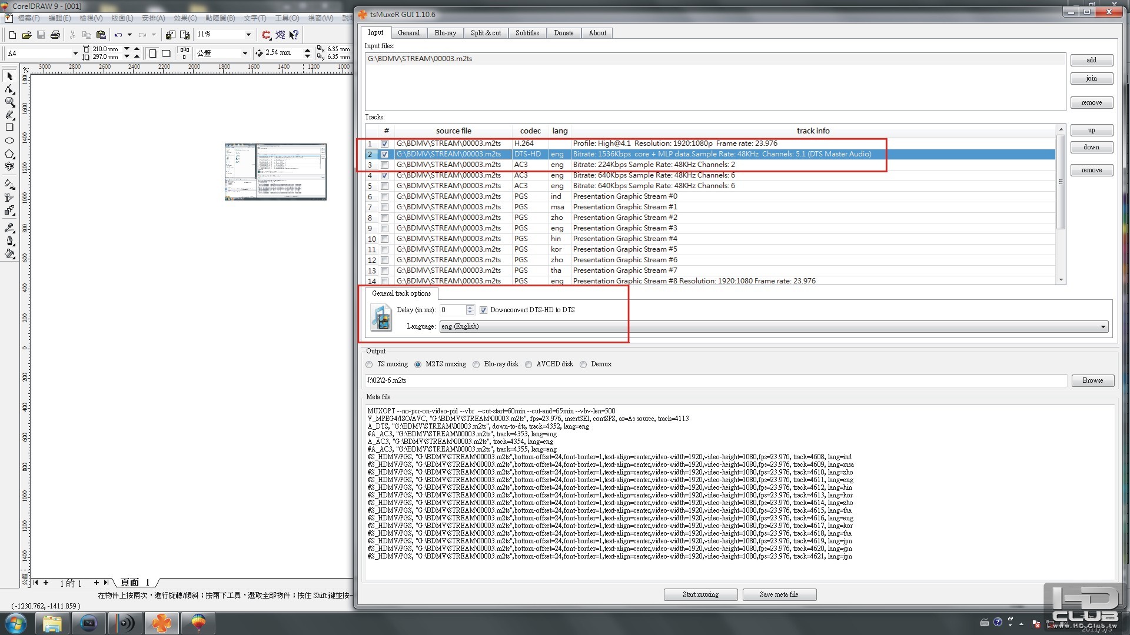Select the Rectangle tool in toolbox
This screenshot has width=1130, height=635.
pyautogui.click(x=9, y=128)
